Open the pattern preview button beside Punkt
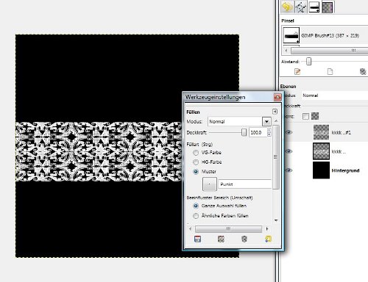The image size is (368, 282). (x=210, y=184)
